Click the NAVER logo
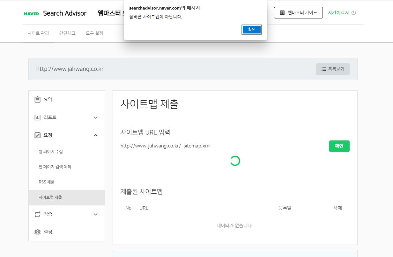The width and height of the screenshot is (393, 257). tap(31, 14)
